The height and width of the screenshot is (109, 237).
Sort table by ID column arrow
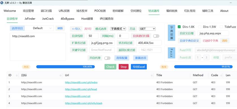tap(17, 75)
